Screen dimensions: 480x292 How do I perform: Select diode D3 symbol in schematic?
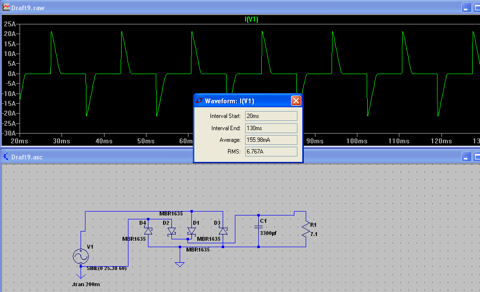coord(223,231)
